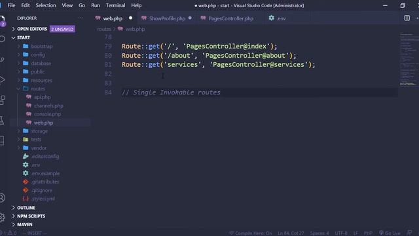Switch to the ShowProfile.php tab

pos(167,18)
